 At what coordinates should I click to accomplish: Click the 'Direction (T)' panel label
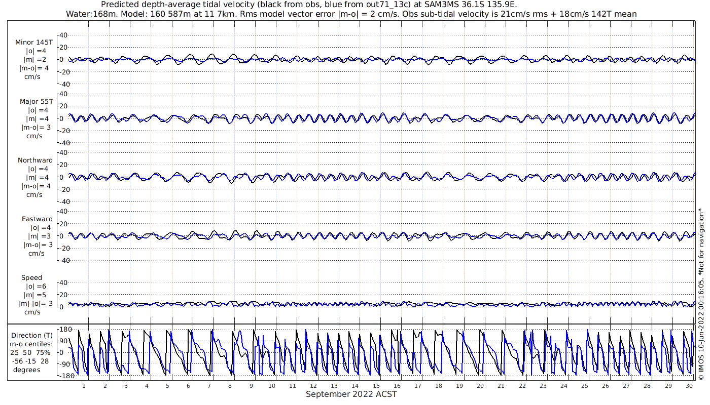[x=32, y=335]
